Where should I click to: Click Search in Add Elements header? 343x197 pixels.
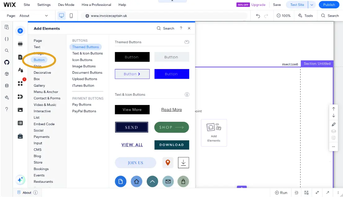[x=165, y=28]
